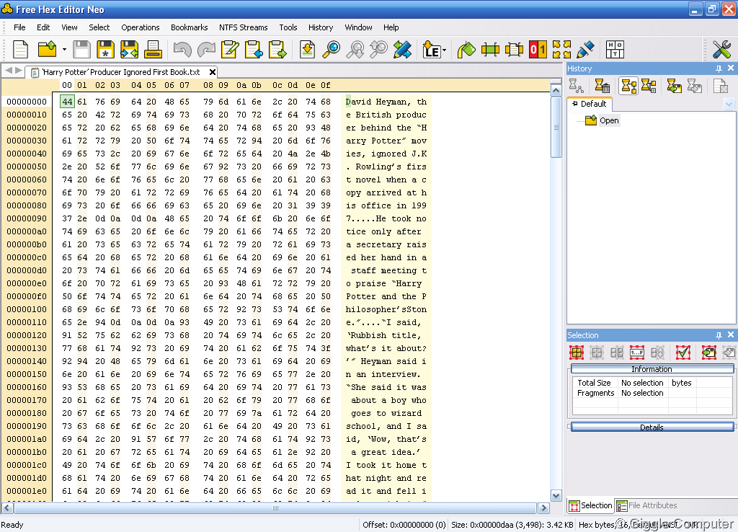Open the Select menu

click(99, 27)
